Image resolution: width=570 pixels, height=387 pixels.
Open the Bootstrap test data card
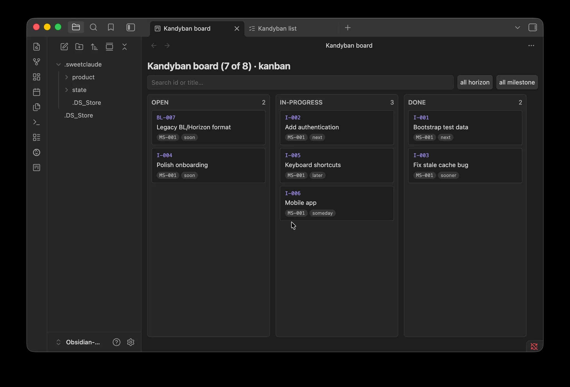coord(465,128)
